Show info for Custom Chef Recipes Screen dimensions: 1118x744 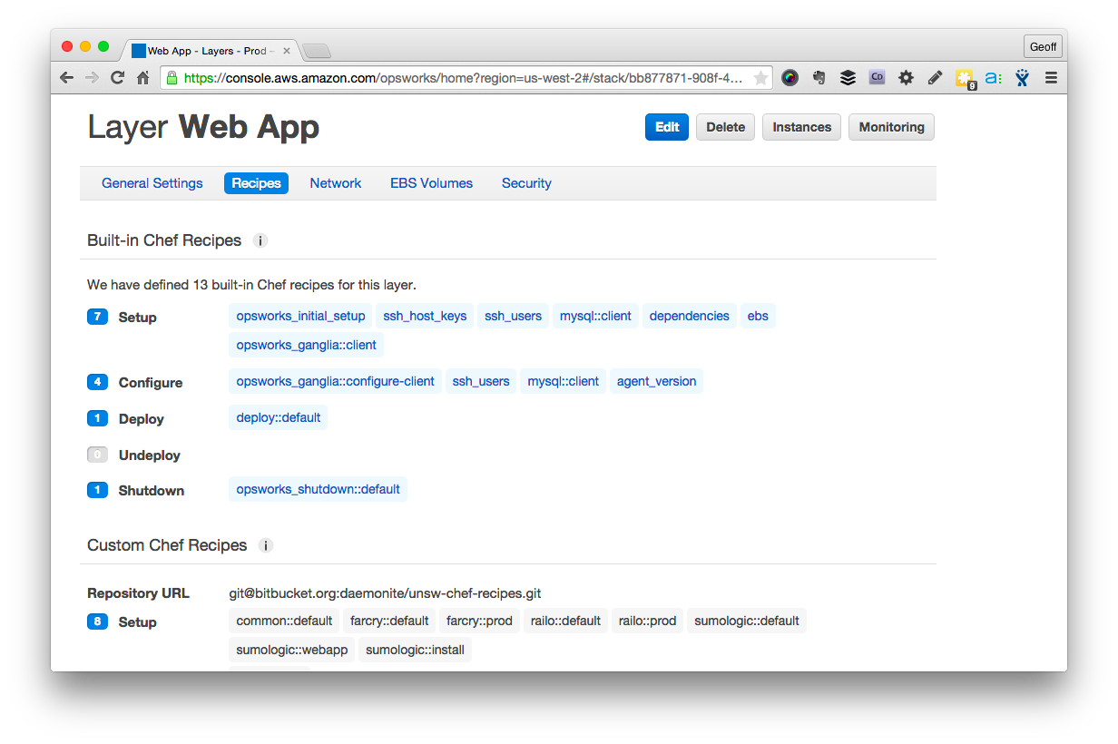click(265, 545)
